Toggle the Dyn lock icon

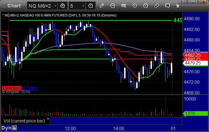click(14, 128)
